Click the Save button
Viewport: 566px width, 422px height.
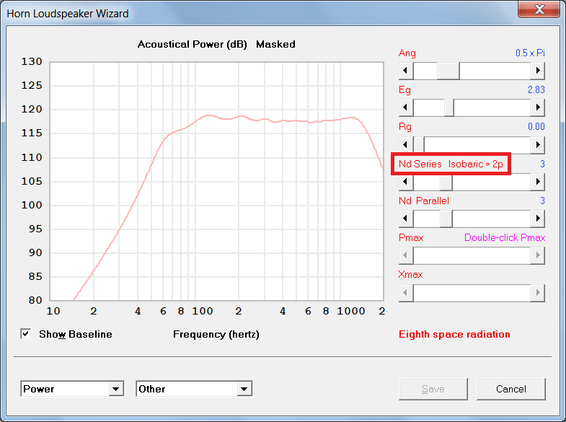[433, 389]
